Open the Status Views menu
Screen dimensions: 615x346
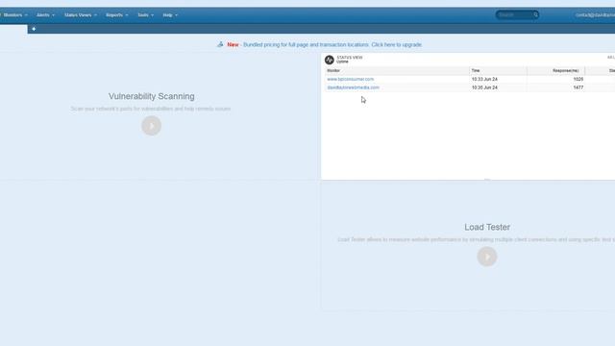(x=81, y=15)
